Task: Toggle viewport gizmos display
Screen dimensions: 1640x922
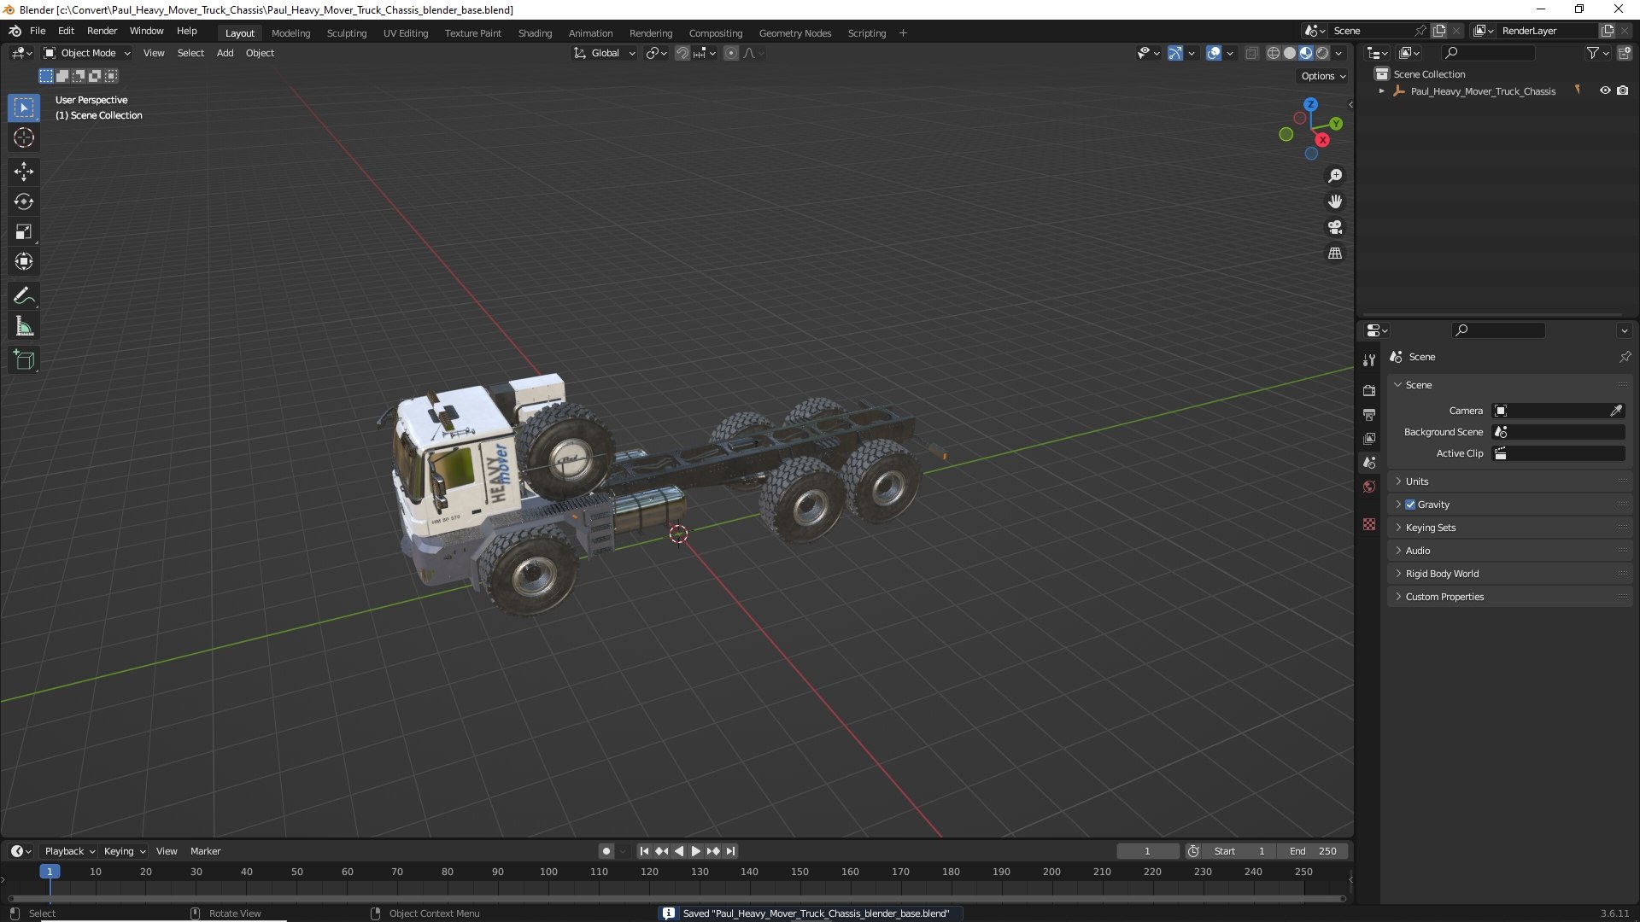Action: click(x=1175, y=53)
